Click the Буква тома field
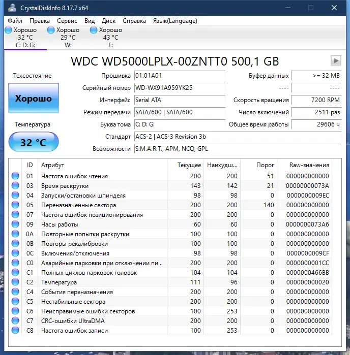This screenshot has width=350, height=355. click(180, 124)
